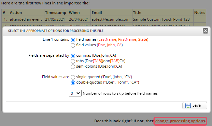Choose semi-colons as field separator
Image resolution: width=212 pixels, height=126 pixels.
click(73, 67)
